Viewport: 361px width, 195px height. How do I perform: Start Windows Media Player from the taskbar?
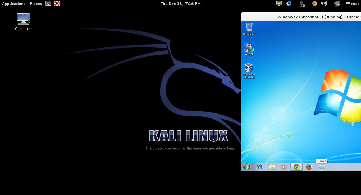point(284,167)
